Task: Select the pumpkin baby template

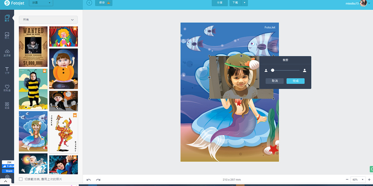Action: coord(63,69)
